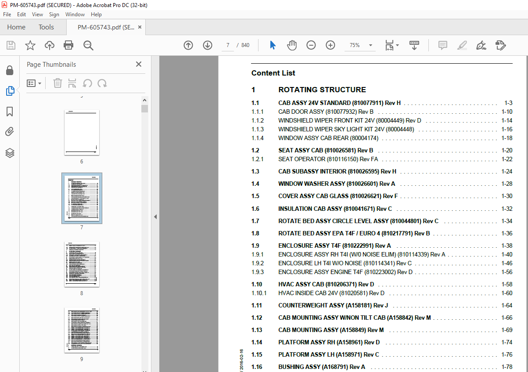Choose the Selection arrow tool
This screenshot has width=528, height=372.
(x=273, y=45)
